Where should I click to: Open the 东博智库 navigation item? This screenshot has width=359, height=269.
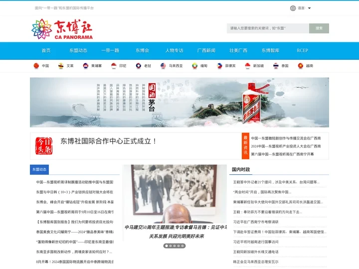point(270,50)
